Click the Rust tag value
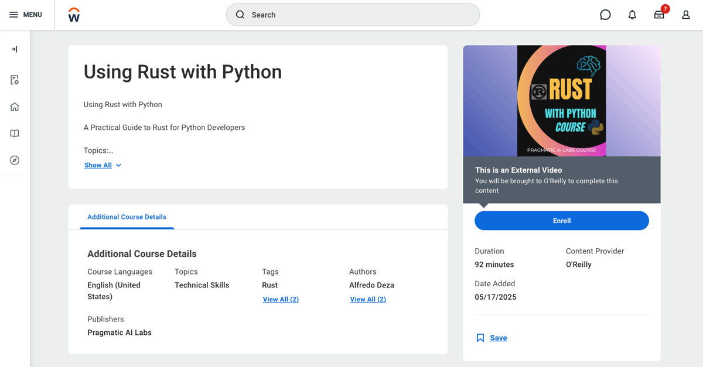Image resolution: width=703 pixels, height=367 pixels. 270,285
